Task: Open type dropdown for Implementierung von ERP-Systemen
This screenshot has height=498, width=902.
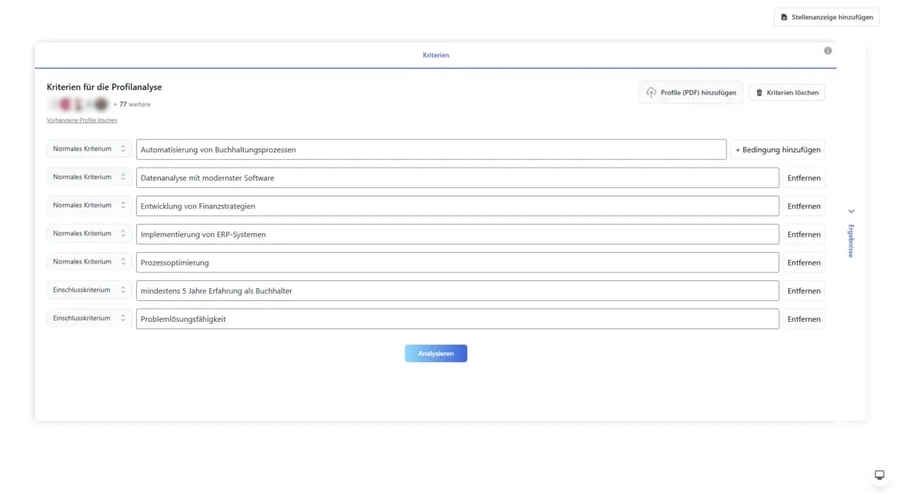Action: (89, 233)
